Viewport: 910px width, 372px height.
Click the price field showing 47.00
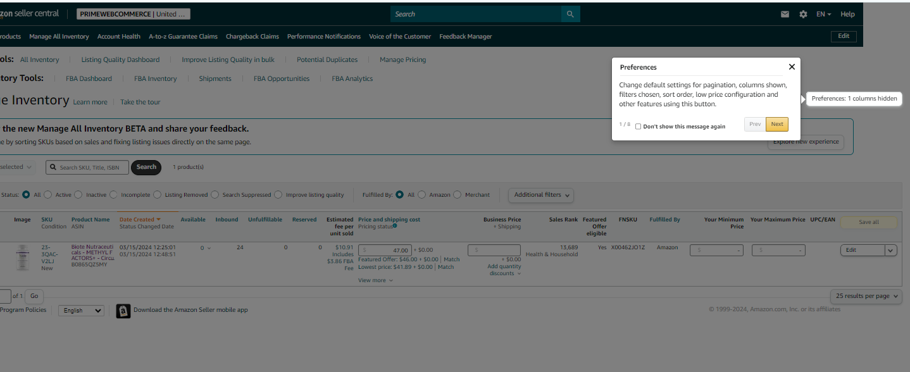tap(385, 250)
